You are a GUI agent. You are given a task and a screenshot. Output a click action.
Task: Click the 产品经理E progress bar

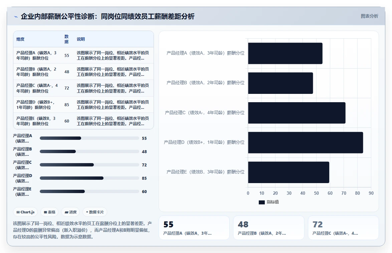(x=89, y=191)
